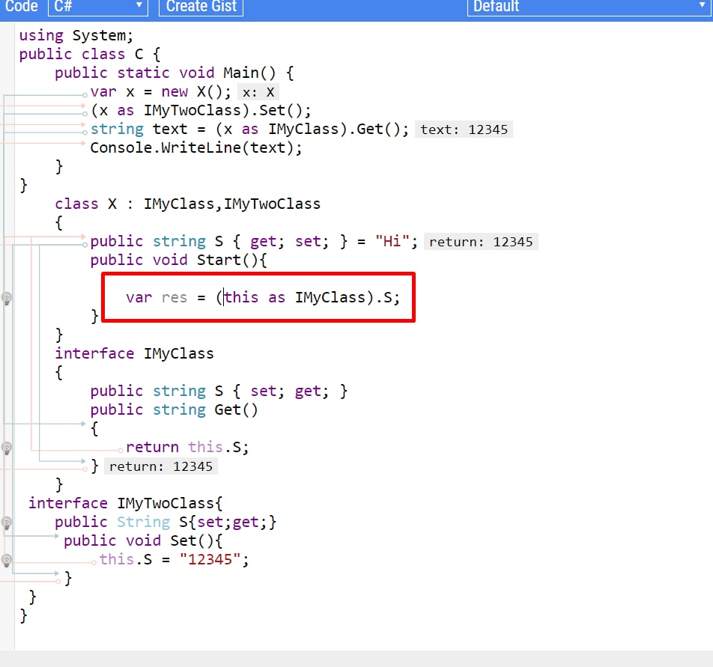Click the 'public void Start(){' line
The height and width of the screenshot is (667, 713).
(x=179, y=260)
